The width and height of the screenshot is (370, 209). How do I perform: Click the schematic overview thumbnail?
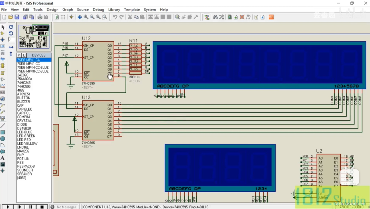pyautogui.click(x=34, y=37)
